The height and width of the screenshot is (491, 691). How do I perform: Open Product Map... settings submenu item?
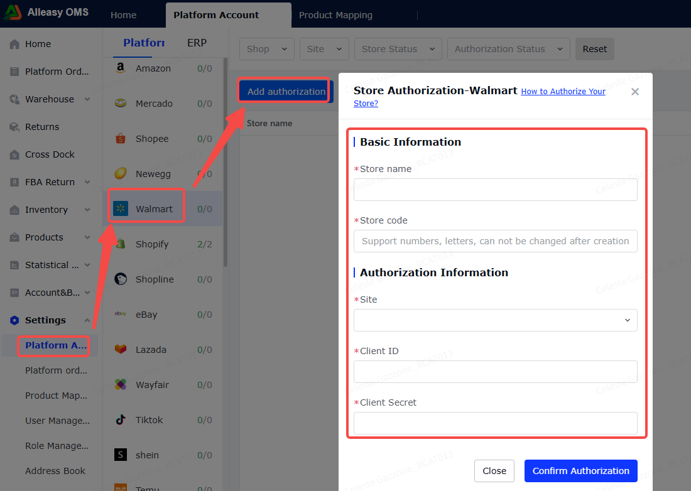(56, 396)
